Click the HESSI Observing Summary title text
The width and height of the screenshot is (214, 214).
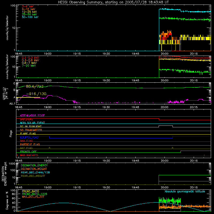(x=113, y=2)
